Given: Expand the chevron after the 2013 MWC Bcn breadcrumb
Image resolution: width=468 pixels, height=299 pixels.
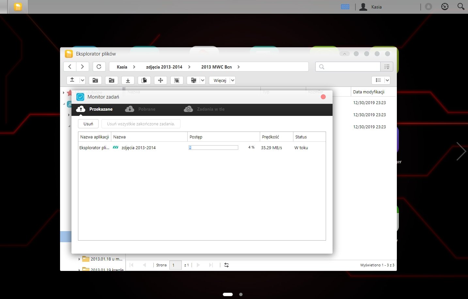Looking at the screenshot, I should click(x=239, y=67).
